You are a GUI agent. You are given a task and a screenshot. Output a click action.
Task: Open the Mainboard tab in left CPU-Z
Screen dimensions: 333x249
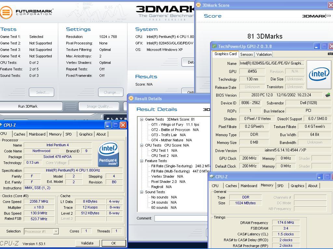tap(37, 134)
